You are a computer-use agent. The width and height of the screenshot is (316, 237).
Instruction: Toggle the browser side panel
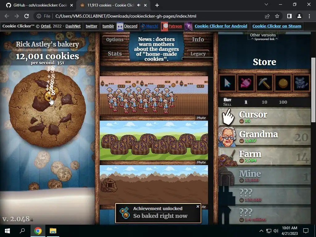(289, 16)
